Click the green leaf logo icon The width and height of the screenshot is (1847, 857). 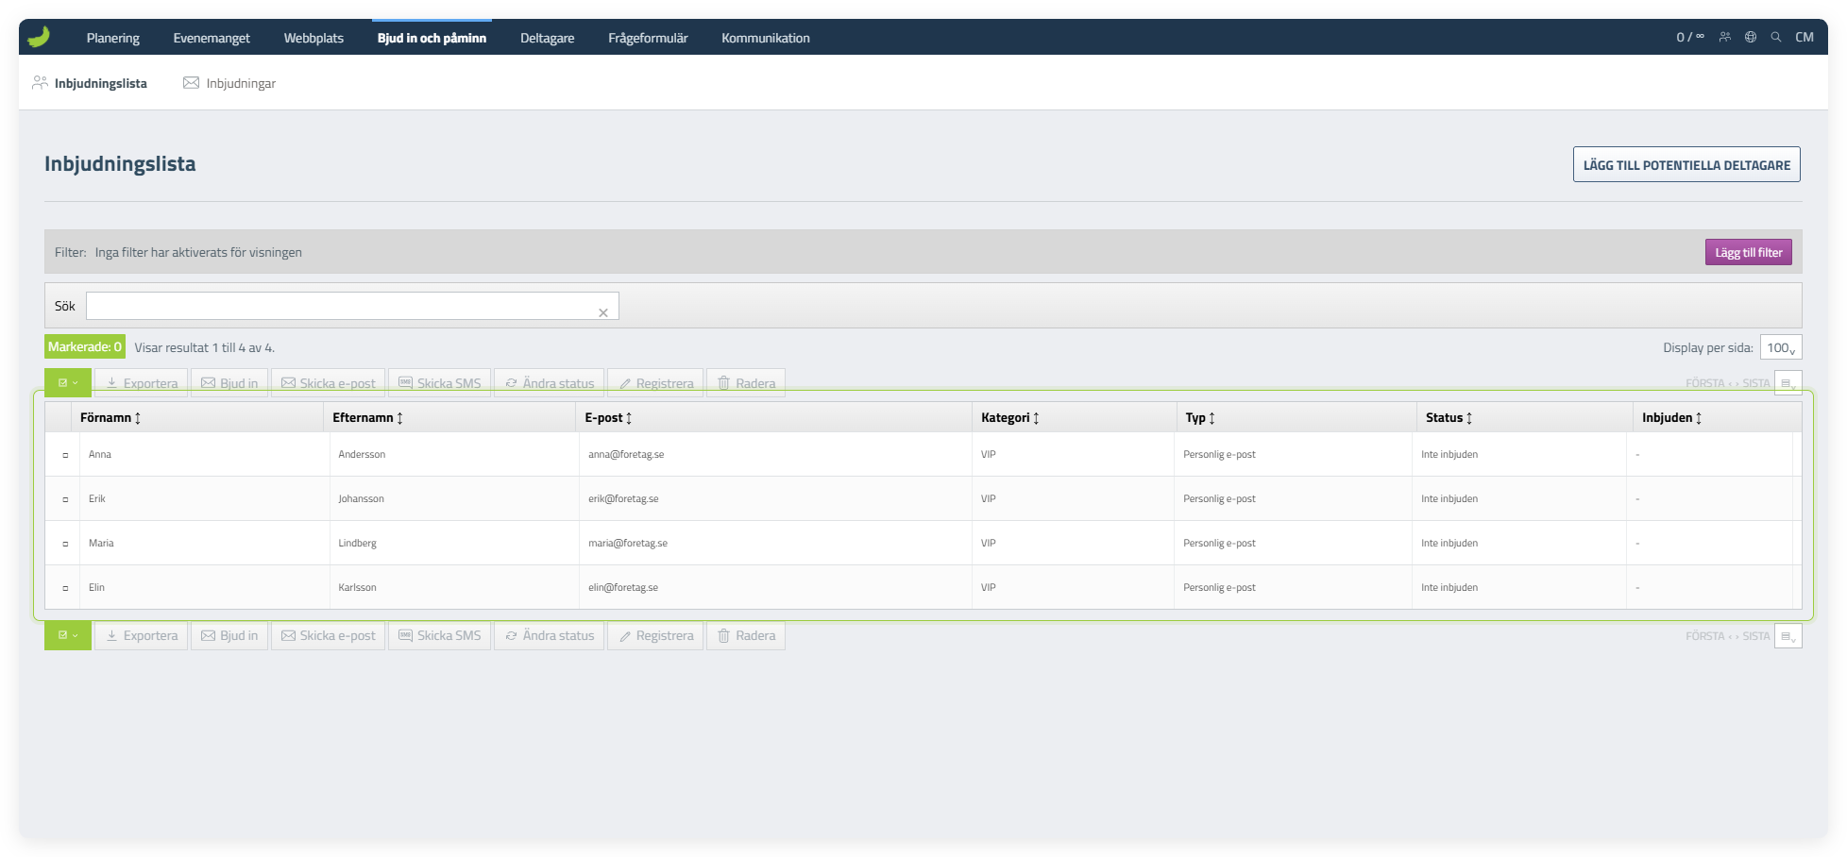click(39, 37)
